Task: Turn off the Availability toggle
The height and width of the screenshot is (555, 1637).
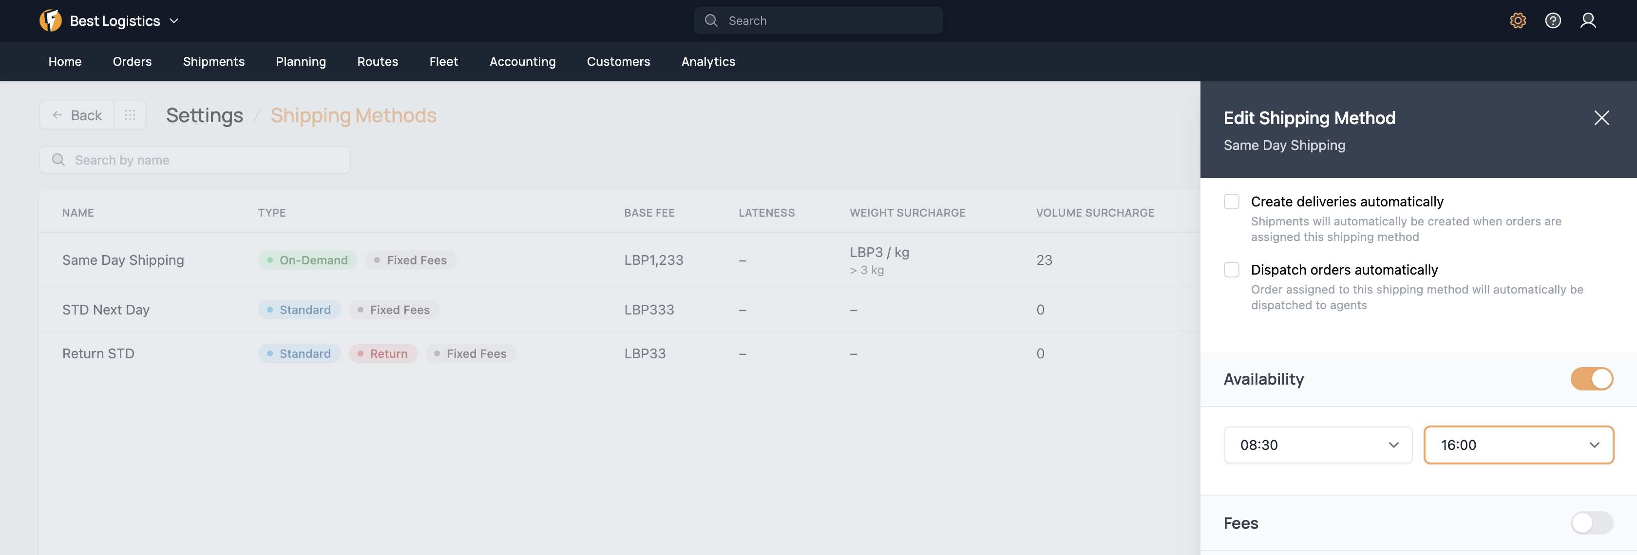Action: tap(1591, 379)
